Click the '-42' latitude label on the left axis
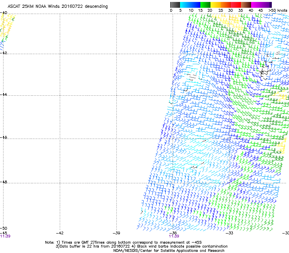 tap(4, 53)
